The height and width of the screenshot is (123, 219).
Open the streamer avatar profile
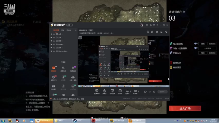pyautogui.click(x=141, y=25)
